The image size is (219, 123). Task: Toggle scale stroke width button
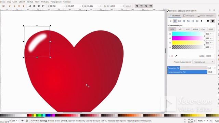(x=137, y=6)
